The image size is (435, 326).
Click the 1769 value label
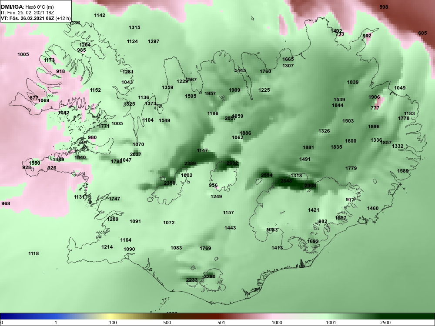205,249
